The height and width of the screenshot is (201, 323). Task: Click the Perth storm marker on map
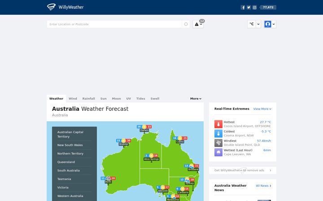[x=108, y=180]
